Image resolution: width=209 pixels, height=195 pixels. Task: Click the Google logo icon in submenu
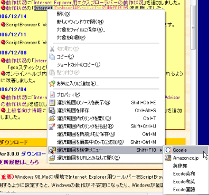click(x=168, y=150)
